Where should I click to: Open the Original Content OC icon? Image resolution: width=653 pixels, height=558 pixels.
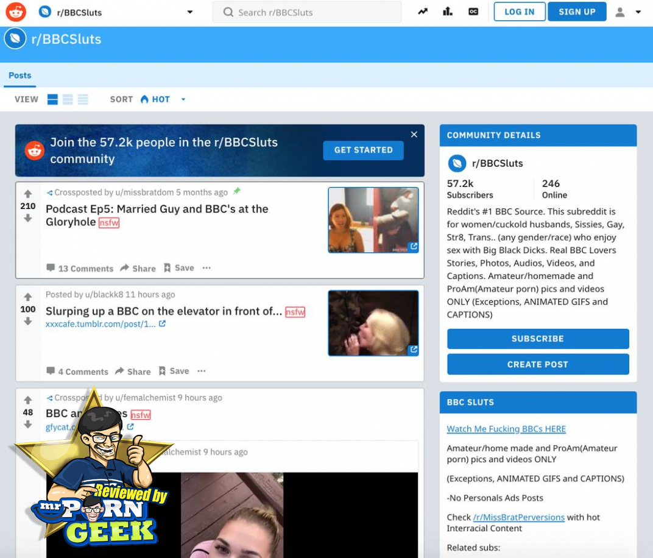pyautogui.click(x=473, y=12)
